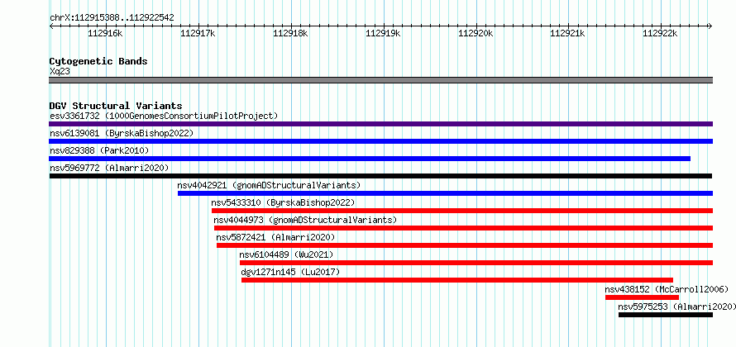
Task: Open nsv6104489 (Wu2021) label
Action: tap(286, 254)
